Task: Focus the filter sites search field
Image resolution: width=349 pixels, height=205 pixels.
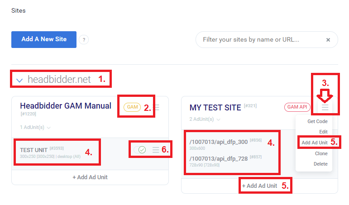Action: [260, 40]
